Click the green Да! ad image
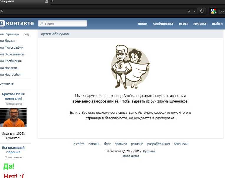Image resolution: width=225 pixels, height=178 pixels. click(x=9, y=166)
